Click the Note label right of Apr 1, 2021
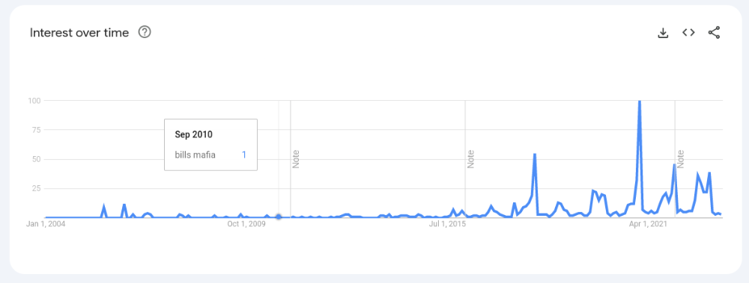 click(681, 159)
